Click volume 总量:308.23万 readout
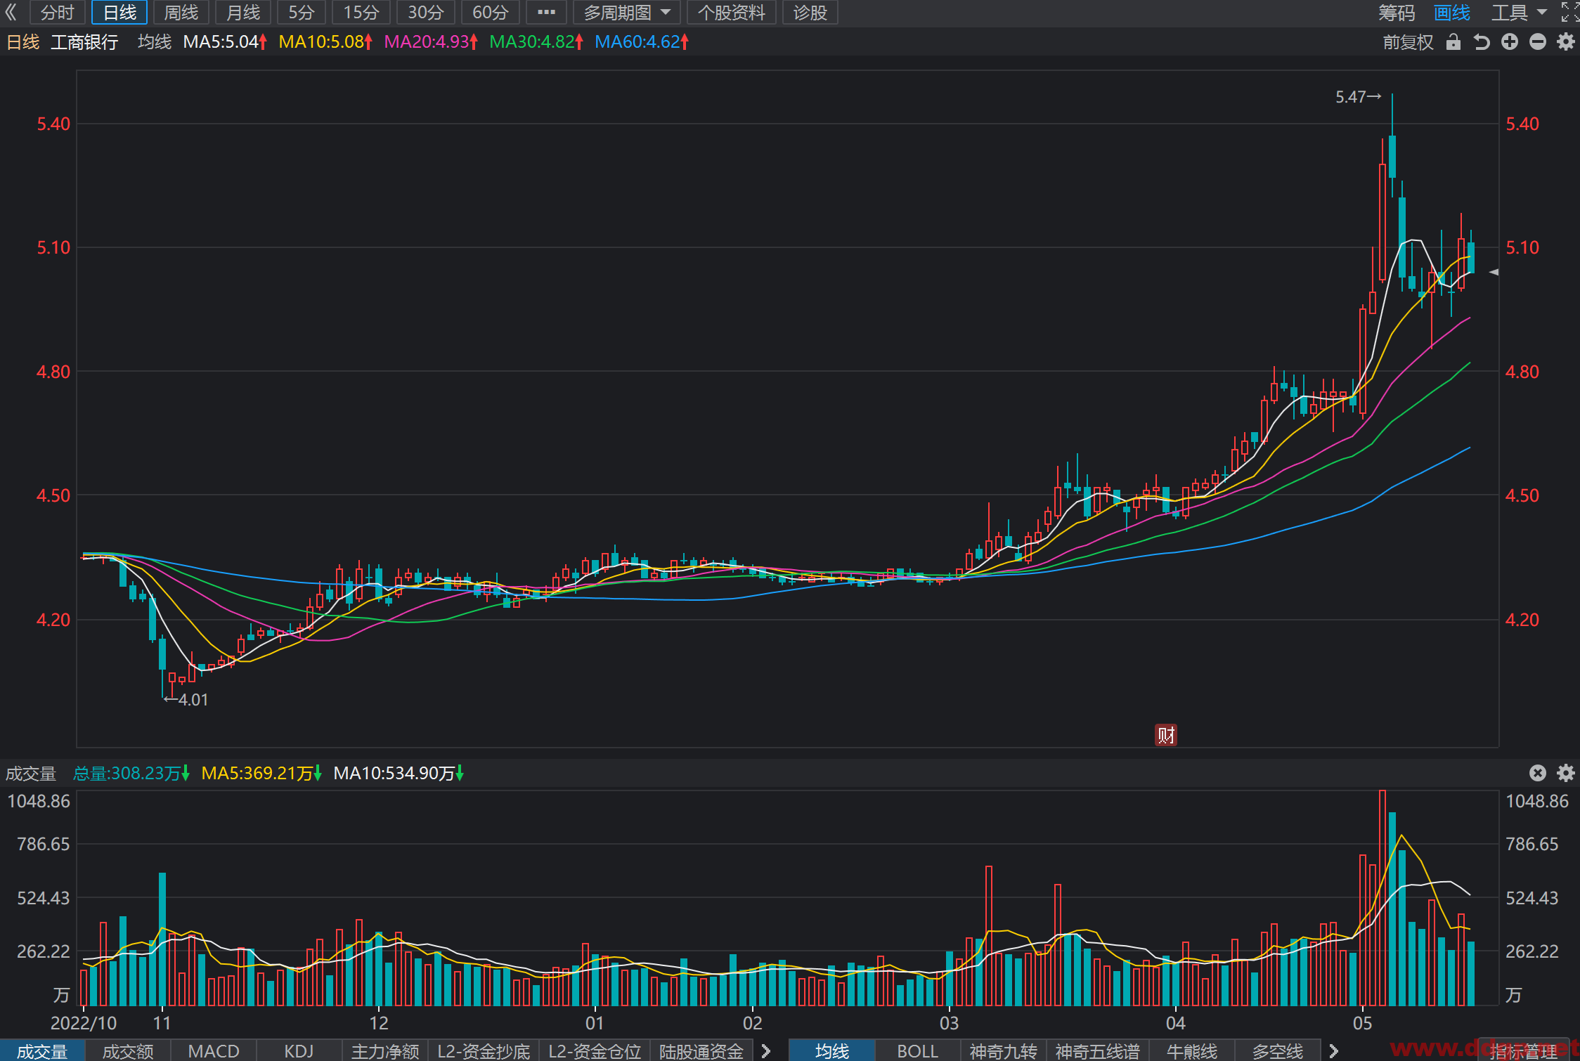Image resolution: width=1580 pixels, height=1061 pixels. coord(131,773)
